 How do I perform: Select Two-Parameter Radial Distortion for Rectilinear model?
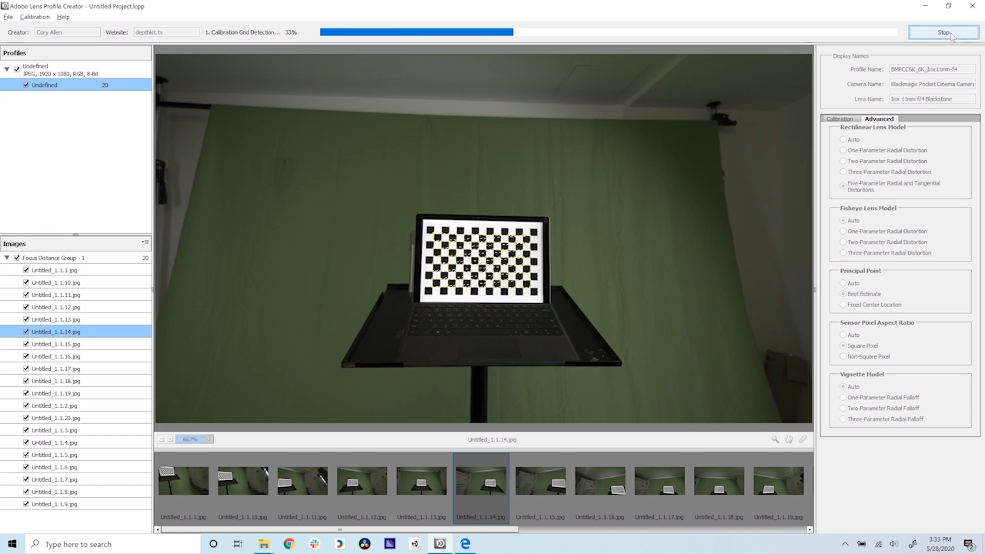843,161
